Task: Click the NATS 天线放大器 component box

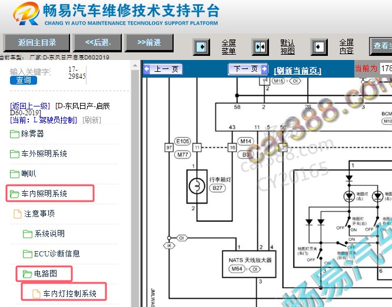Action: [x=249, y=264]
